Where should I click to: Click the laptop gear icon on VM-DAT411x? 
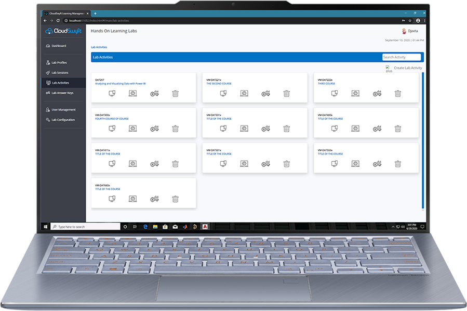pos(132,164)
